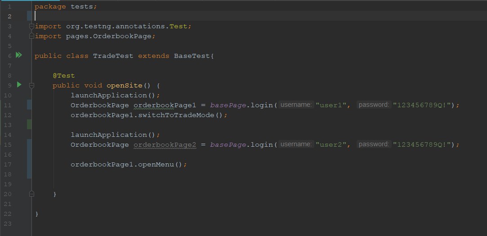487x236 pixels.
Task: Click 'orderbookPage1' on line 17
Action: [102, 165]
